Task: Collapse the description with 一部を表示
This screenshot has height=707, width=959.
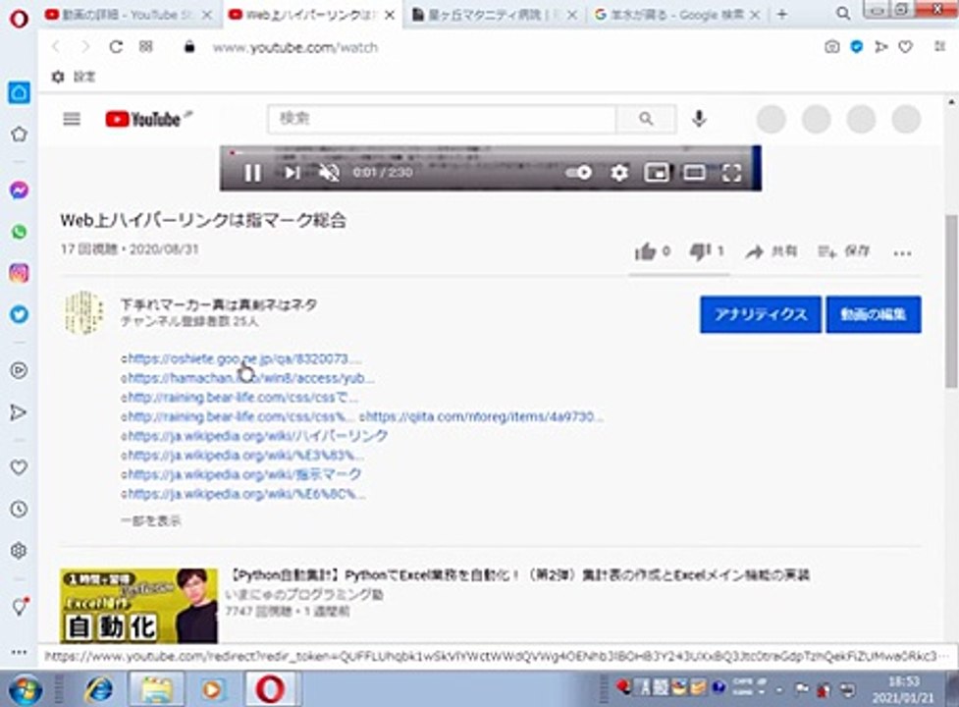Action: (150, 520)
